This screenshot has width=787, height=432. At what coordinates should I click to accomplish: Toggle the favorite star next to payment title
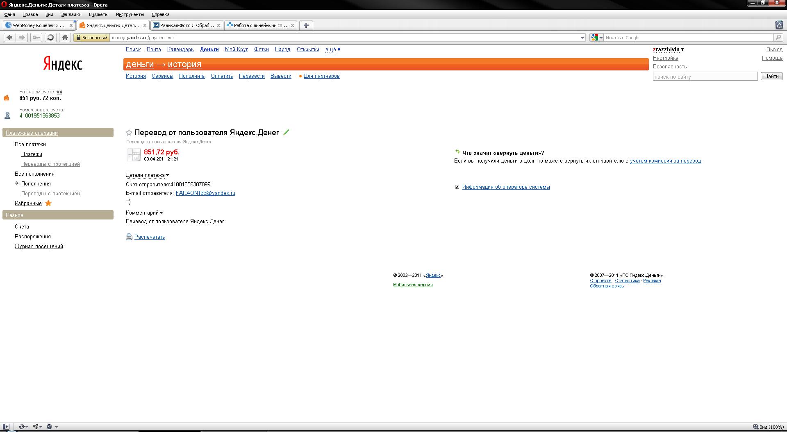click(129, 133)
